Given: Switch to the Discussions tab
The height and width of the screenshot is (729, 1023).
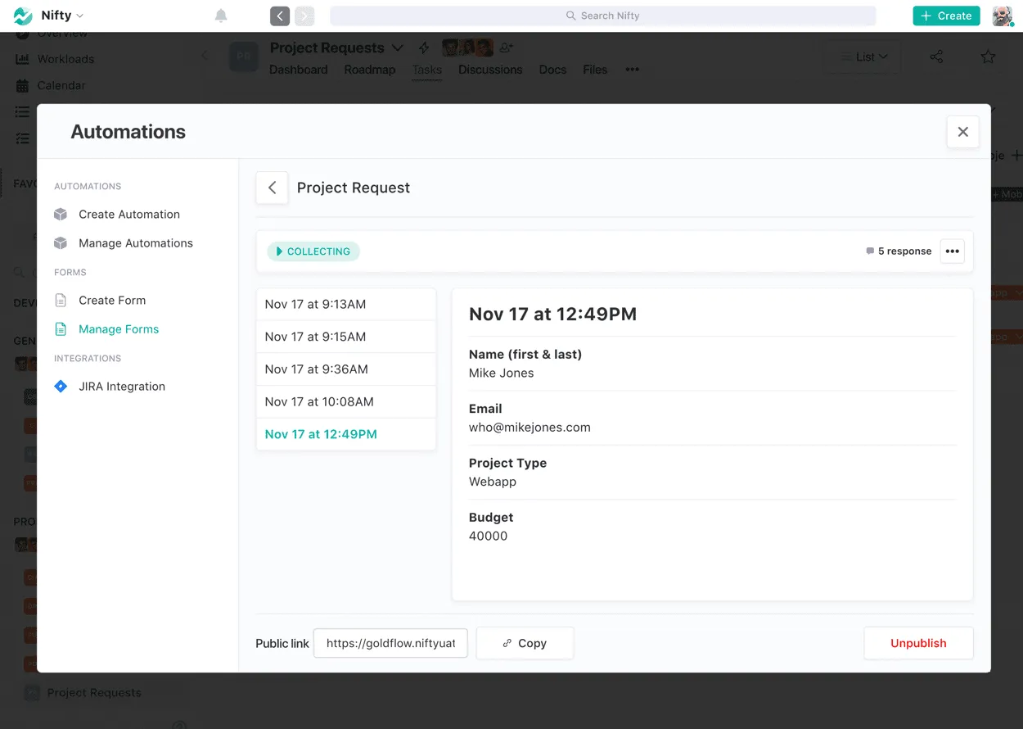Looking at the screenshot, I should click(x=490, y=70).
